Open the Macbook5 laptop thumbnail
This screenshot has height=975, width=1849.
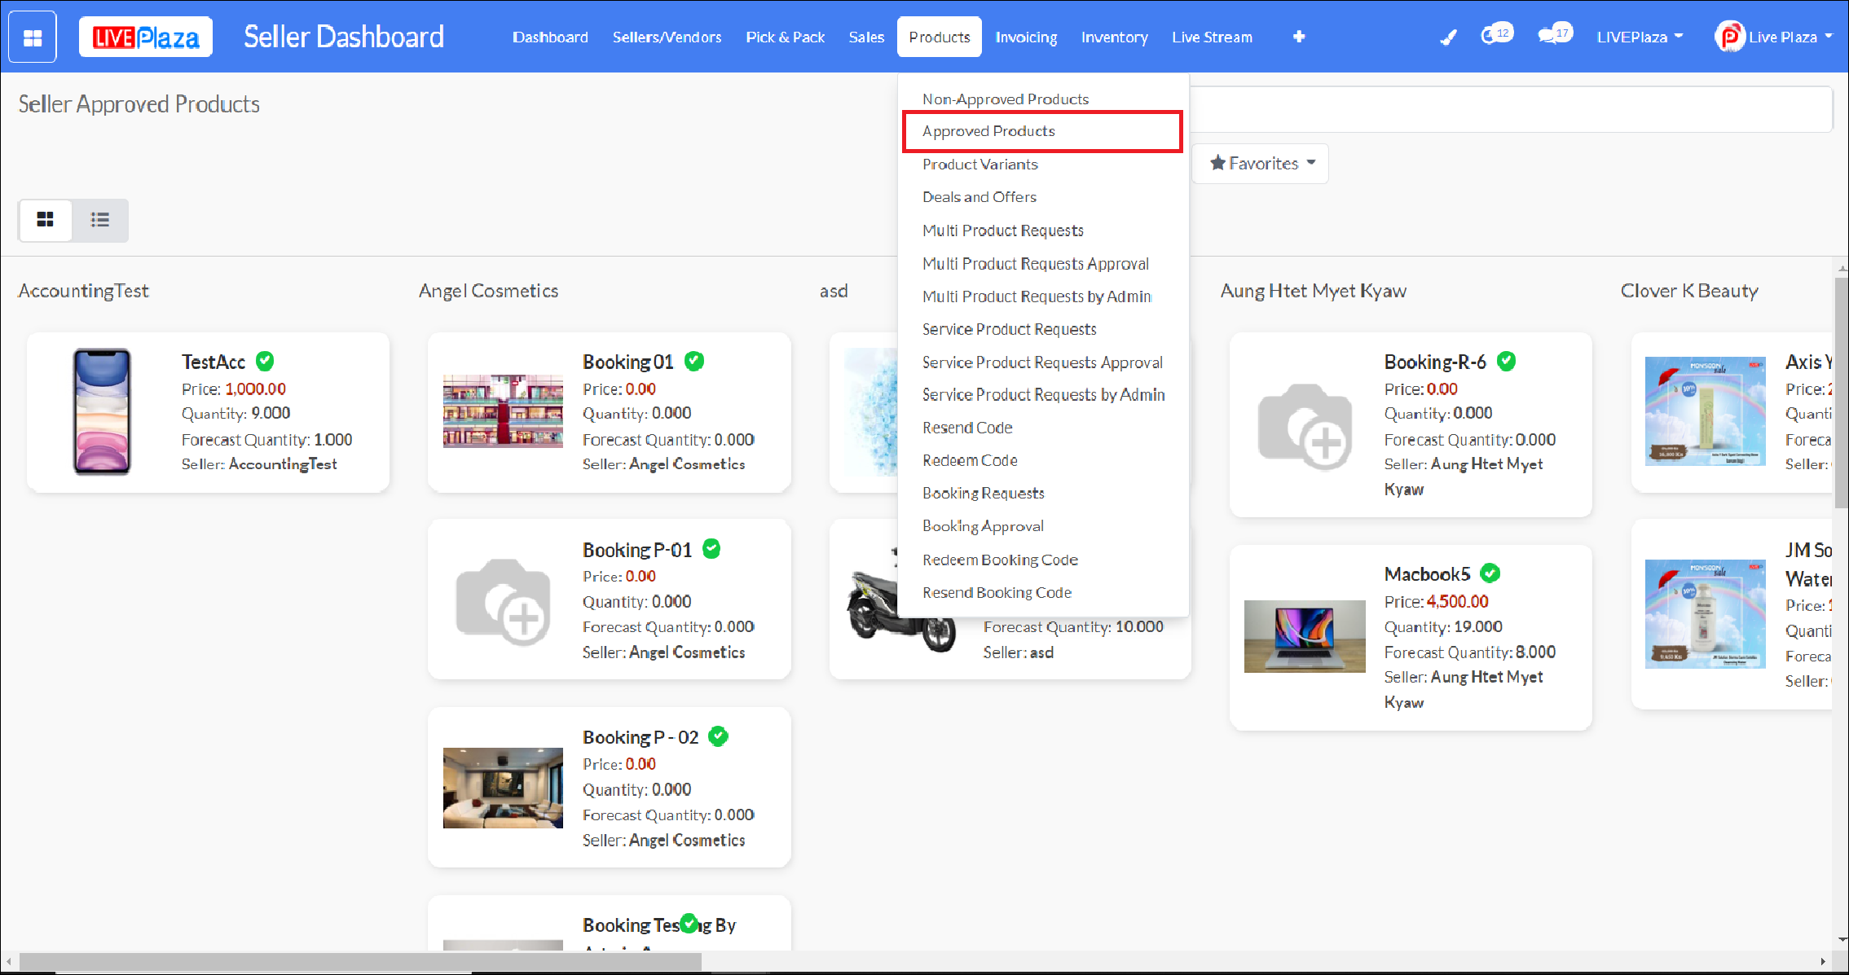click(x=1305, y=636)
